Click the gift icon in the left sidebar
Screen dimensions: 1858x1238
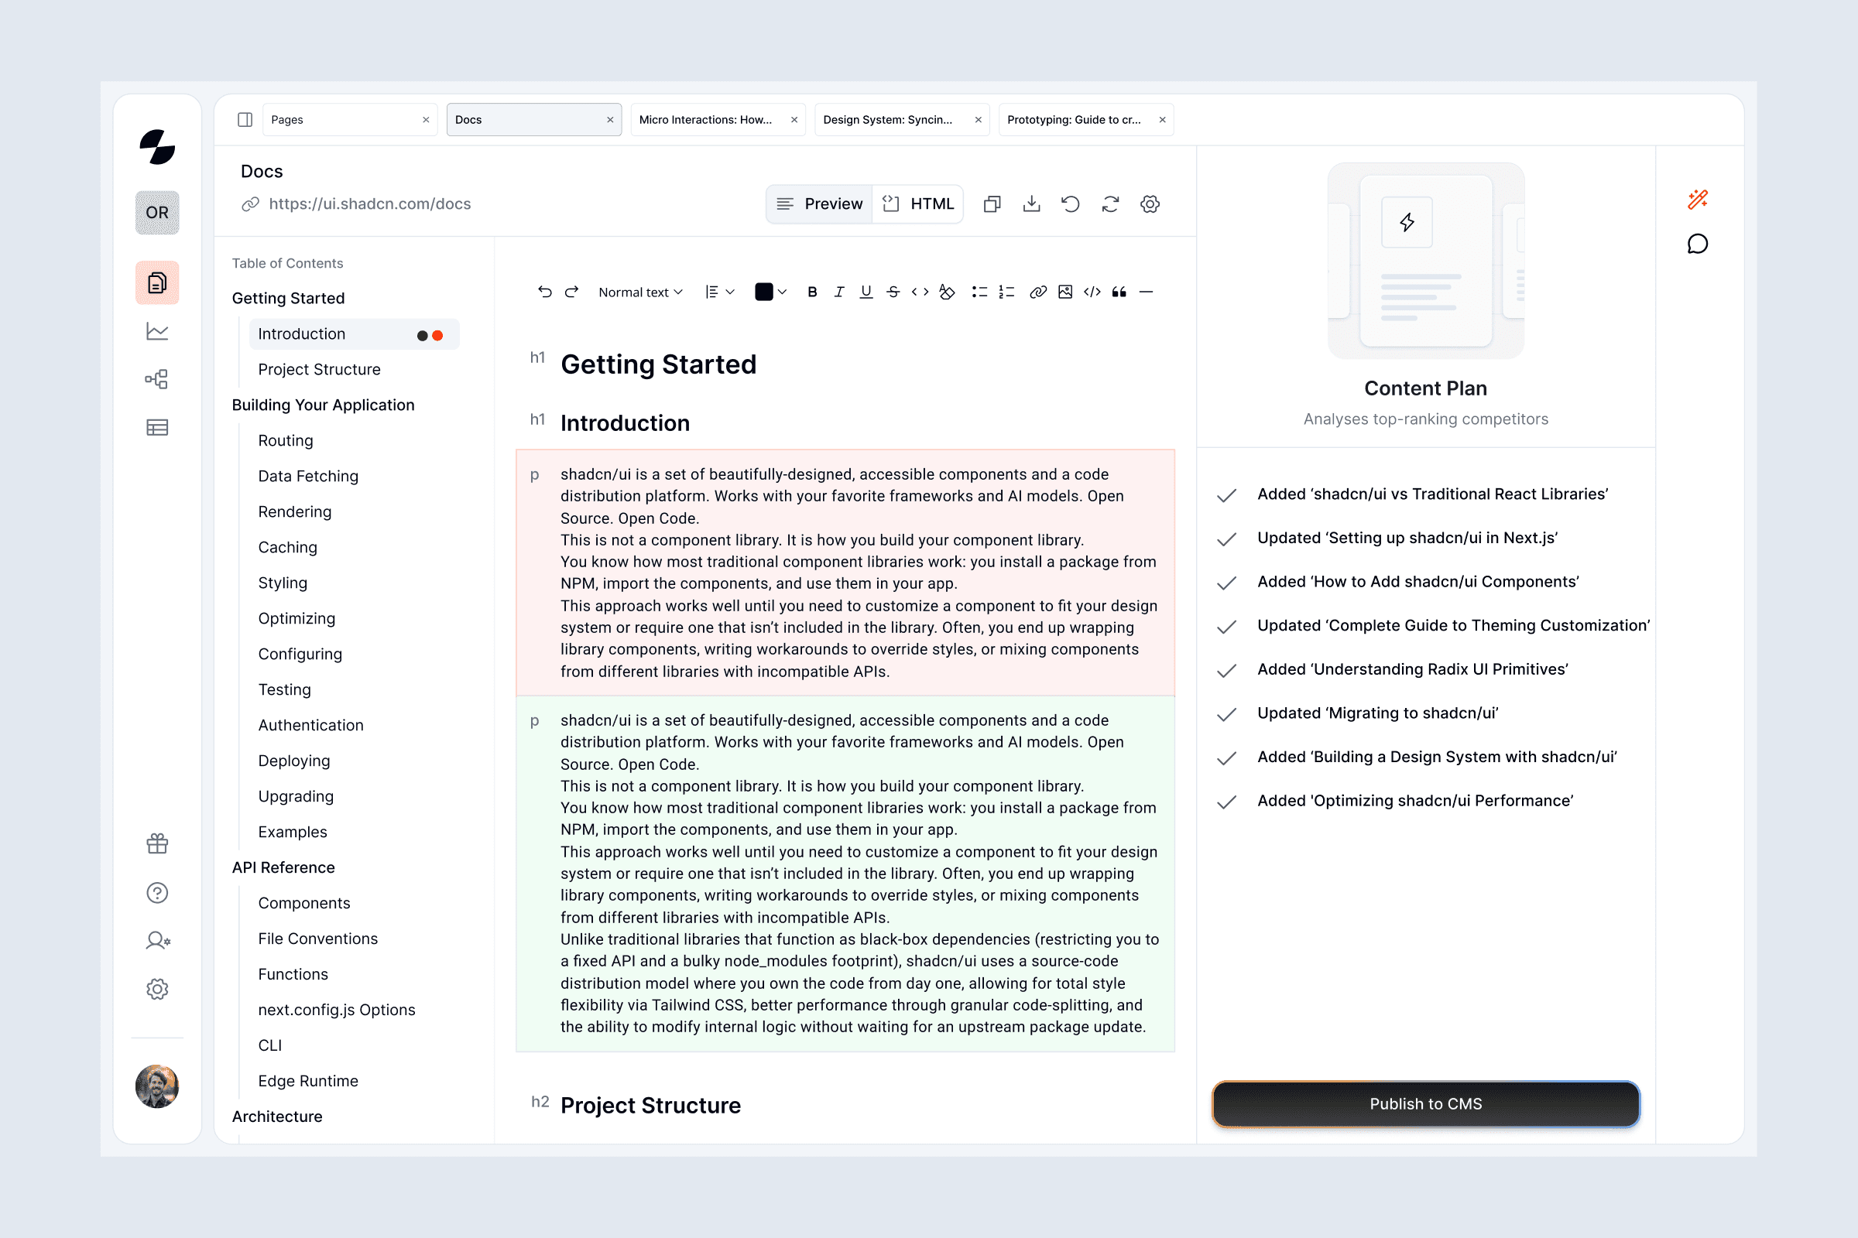(157, 844)
